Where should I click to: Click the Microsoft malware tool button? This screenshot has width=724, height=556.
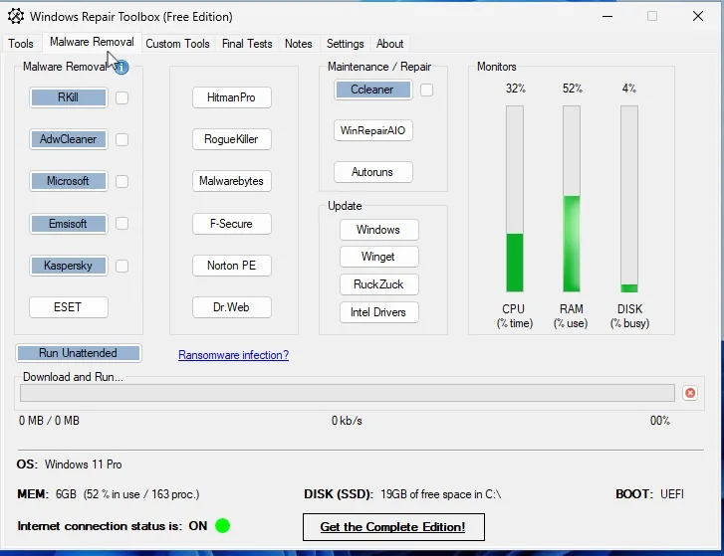pos(69,181)
